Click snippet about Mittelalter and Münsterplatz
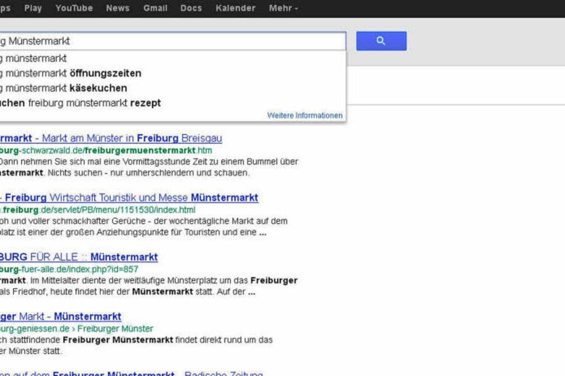The image size is (565, 376). point(148,280)
